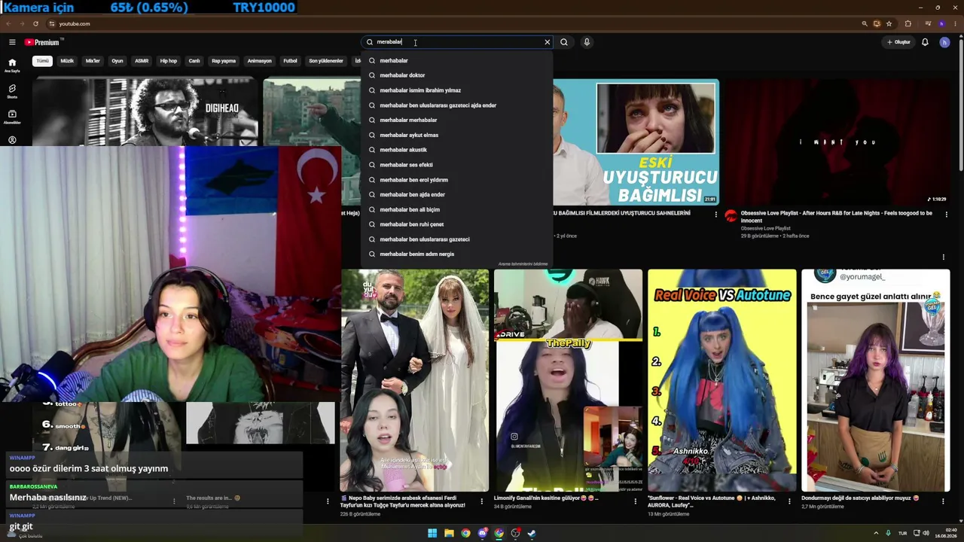This screenshot has height=542, width=964.
Task: Select the Mix'ler filter chip
Action: (93, 61)
